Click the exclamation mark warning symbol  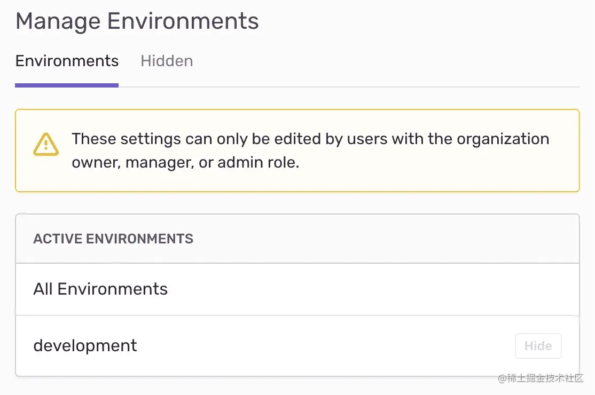pyautogui.click(x=46, y=145)
